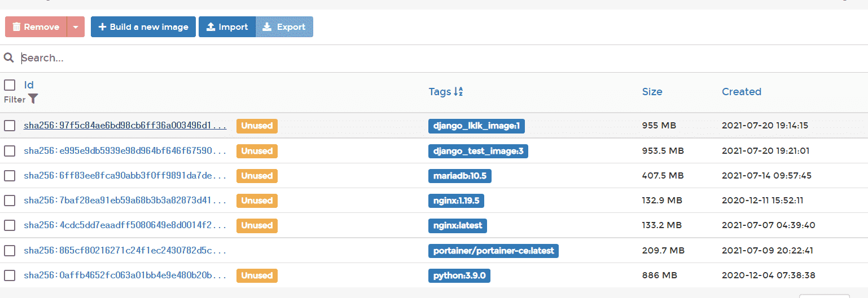Screen dimensions: 868x298
Task: Check the box for sha256:7baf28ea91eb image
Action: (x=10, y=201)
